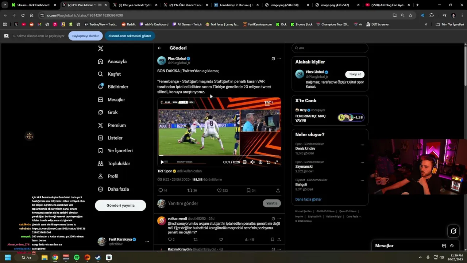Like the post with 922 likes
The image size is (467, 263).
coord(222,190)
